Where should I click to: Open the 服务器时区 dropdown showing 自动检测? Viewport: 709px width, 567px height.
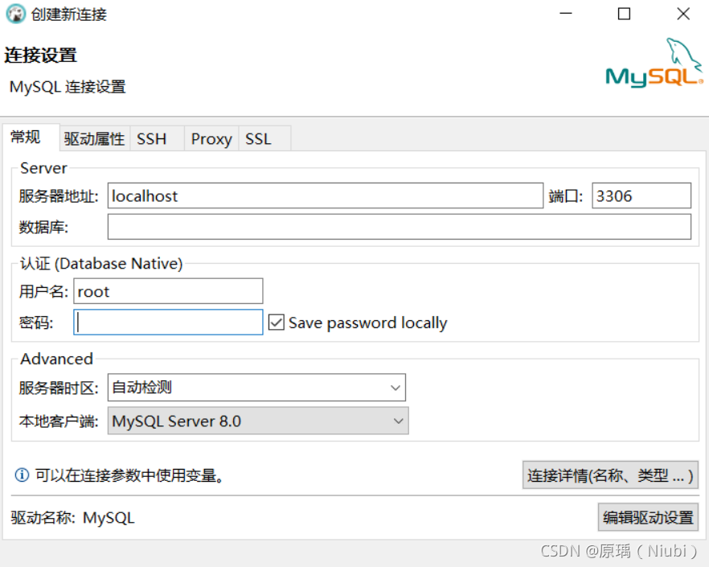(256, 388)
